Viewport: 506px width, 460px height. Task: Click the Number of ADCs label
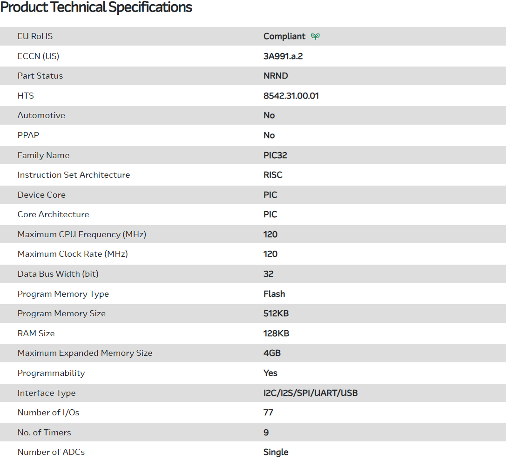click(51, 452)
